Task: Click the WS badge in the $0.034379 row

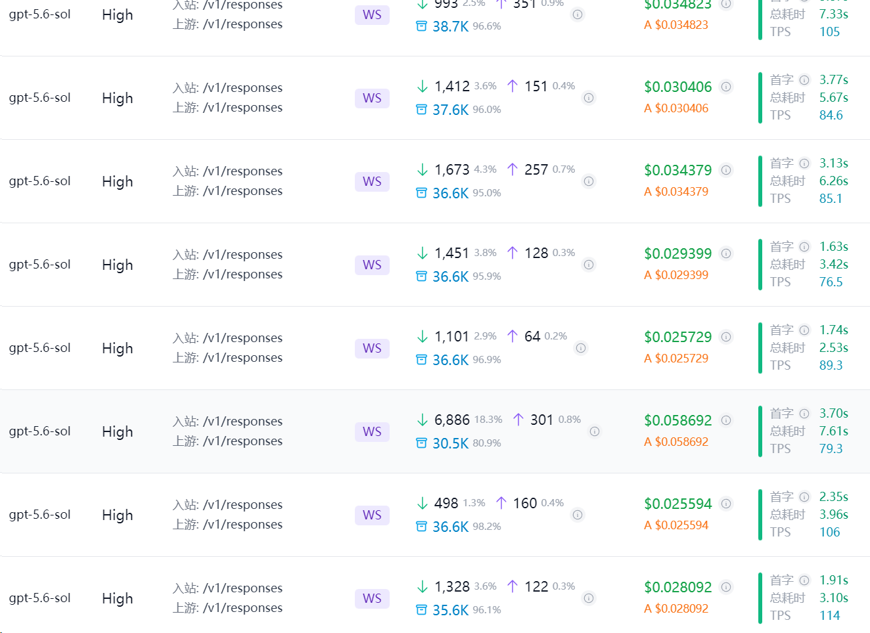Action: [x=372, y=181]
